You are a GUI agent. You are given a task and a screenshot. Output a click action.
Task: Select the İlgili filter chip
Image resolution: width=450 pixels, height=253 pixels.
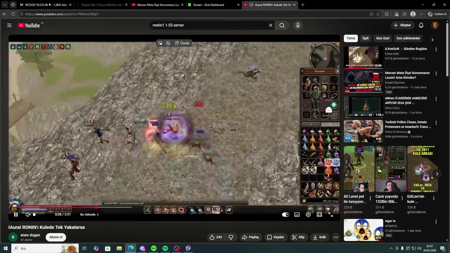pos(366,38)
